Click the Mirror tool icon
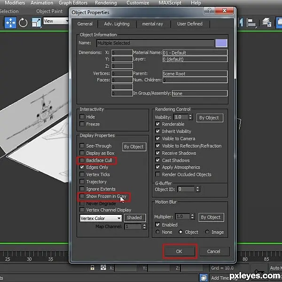Image resolution: width=282 pixels, height=282 pixels. tap(241, 23)
